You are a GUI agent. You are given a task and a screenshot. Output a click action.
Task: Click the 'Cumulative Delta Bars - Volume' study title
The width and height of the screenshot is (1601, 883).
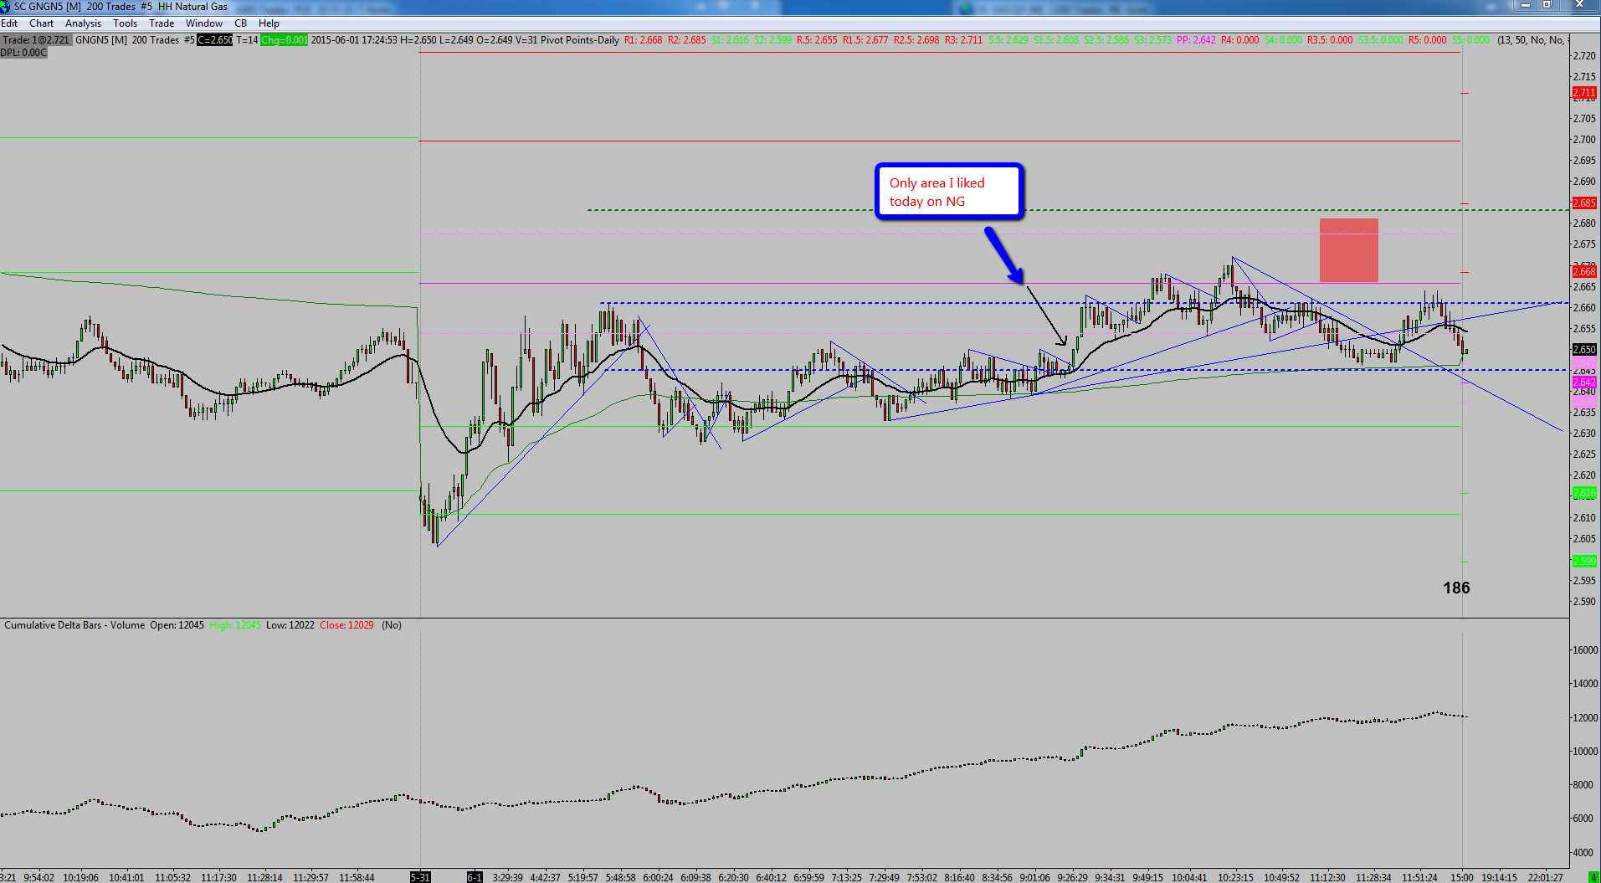tap(74, 625)
